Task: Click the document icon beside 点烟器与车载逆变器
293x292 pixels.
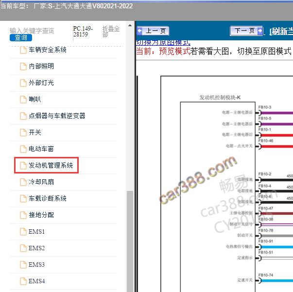Action: (23, 116)
